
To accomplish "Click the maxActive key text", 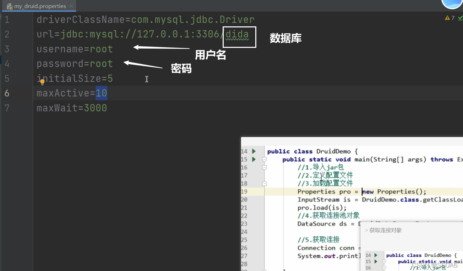I will (x=63, y=93).
